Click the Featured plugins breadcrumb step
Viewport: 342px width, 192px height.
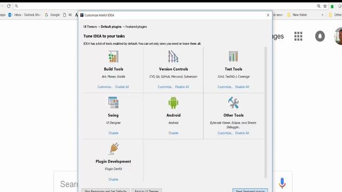pyautogui.click(x=136, y=27)
